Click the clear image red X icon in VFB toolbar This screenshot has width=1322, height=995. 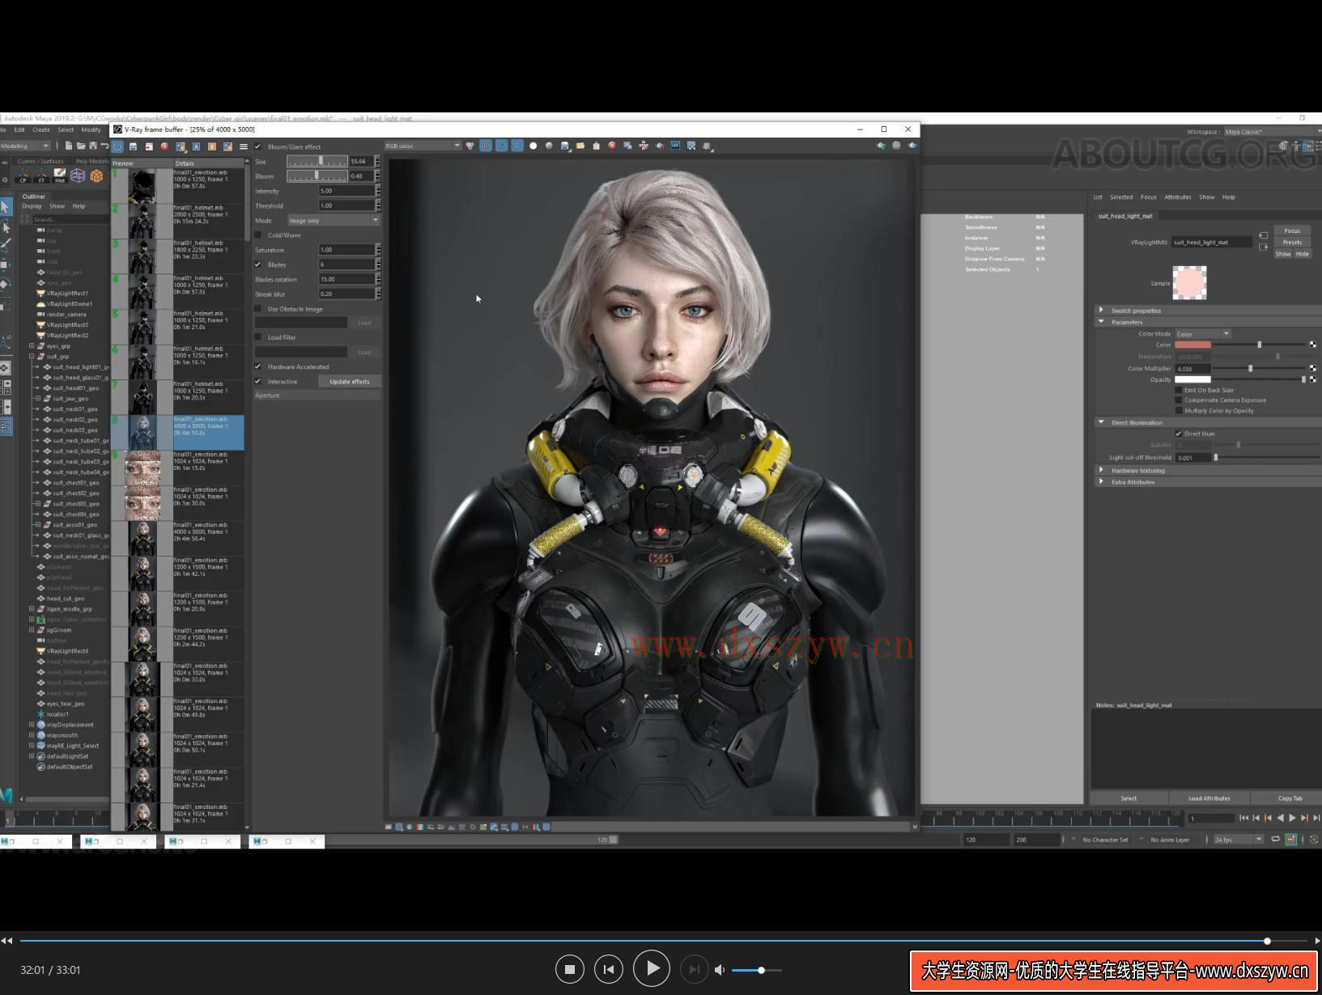612,146
